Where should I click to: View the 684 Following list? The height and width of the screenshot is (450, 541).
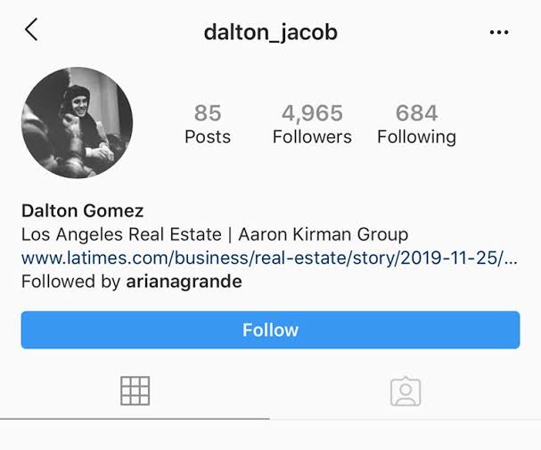tap(417, 124)
